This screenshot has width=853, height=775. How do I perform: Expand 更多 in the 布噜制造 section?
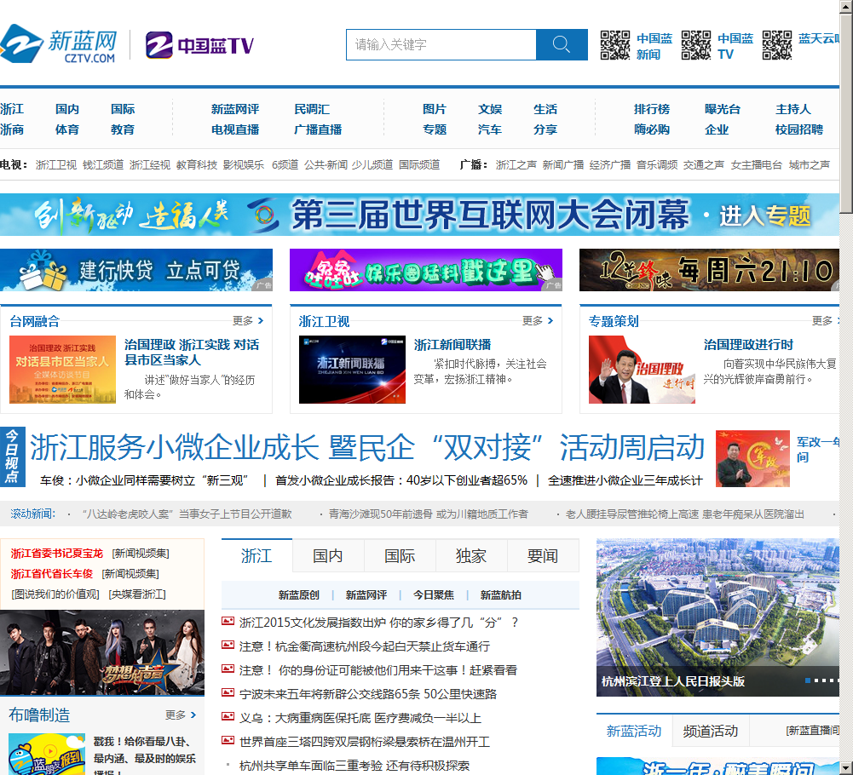(x=181, y=715)
